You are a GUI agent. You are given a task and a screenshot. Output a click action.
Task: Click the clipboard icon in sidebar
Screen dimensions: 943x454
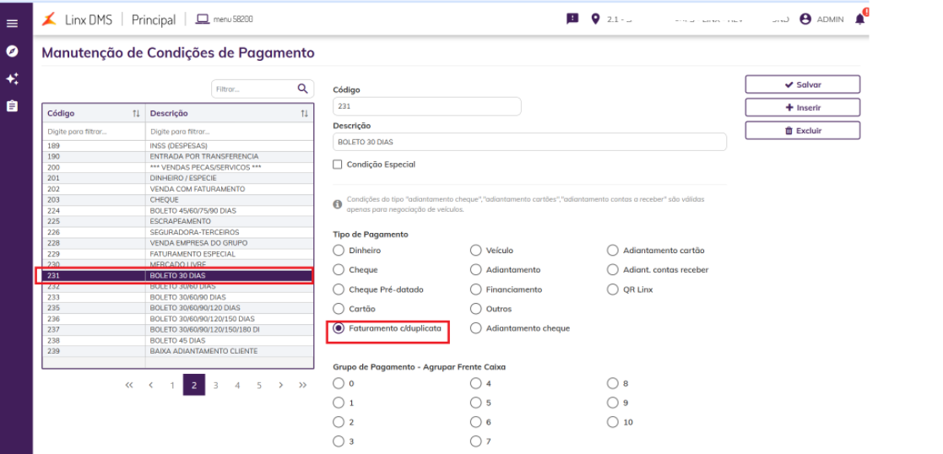[12, 106]
